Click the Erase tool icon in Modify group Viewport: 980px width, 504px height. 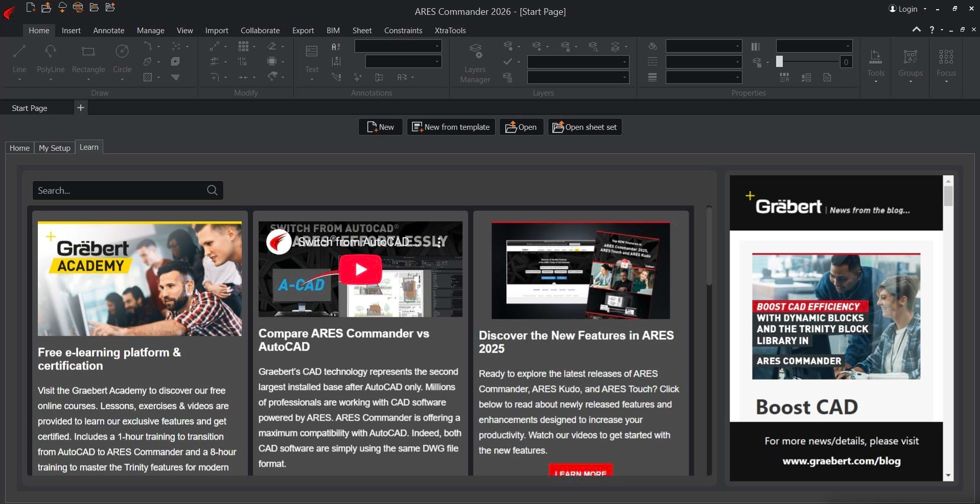click(272, 47)
